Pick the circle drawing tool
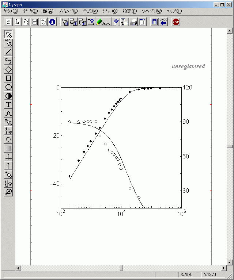 click(9, 87)
